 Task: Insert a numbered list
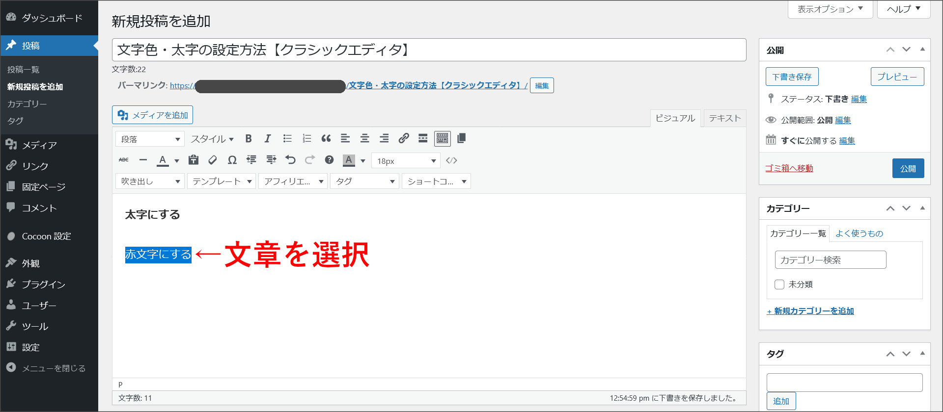click(x=307, y=139)
